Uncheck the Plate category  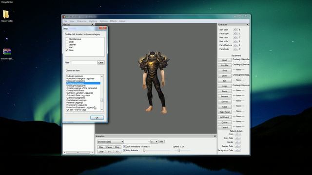[67, 50]
